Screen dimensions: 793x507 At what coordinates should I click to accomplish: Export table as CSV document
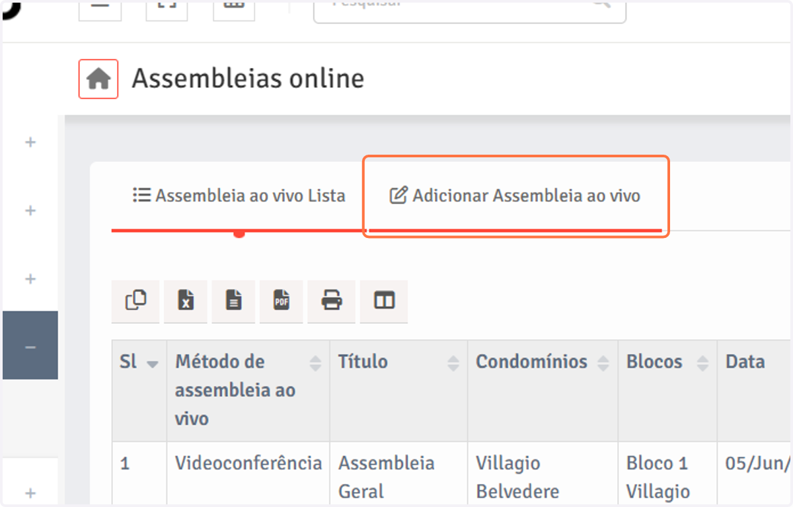tap(233, 301)
